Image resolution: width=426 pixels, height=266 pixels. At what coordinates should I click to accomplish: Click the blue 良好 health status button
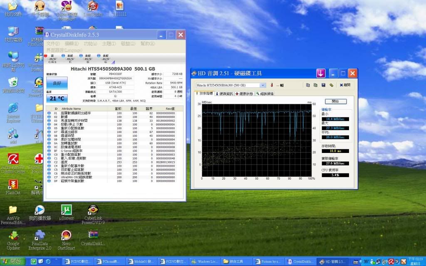(x=57, y=83)
